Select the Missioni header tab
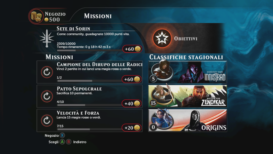The image size is (273, 154). pyautogui.click(x=98, y=16)
